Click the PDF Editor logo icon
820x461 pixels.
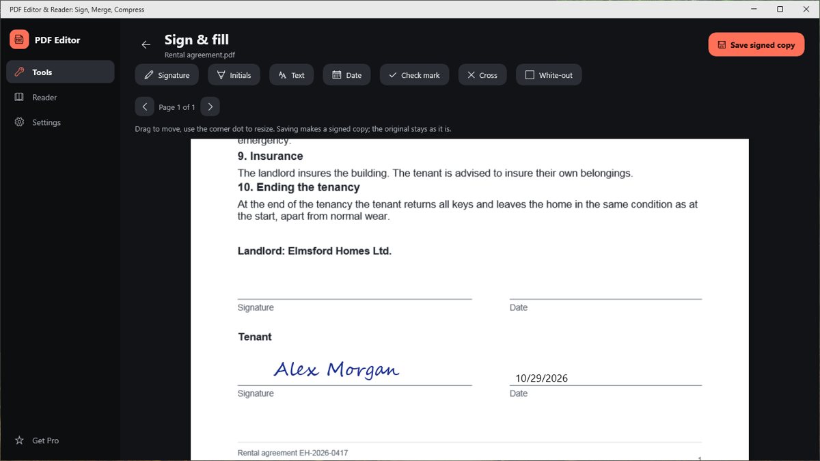pos(19,40)
